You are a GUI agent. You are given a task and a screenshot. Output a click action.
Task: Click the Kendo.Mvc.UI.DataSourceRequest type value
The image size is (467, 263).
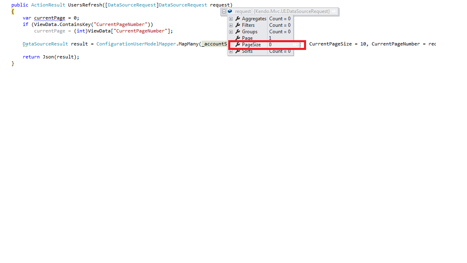coord(291,11)
